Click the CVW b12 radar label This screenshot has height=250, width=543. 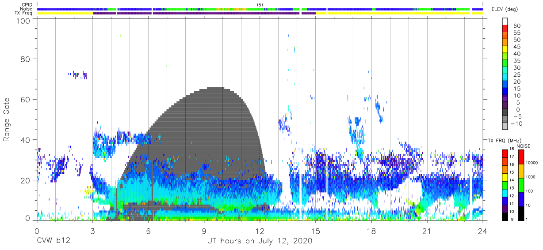pos(54,241)
